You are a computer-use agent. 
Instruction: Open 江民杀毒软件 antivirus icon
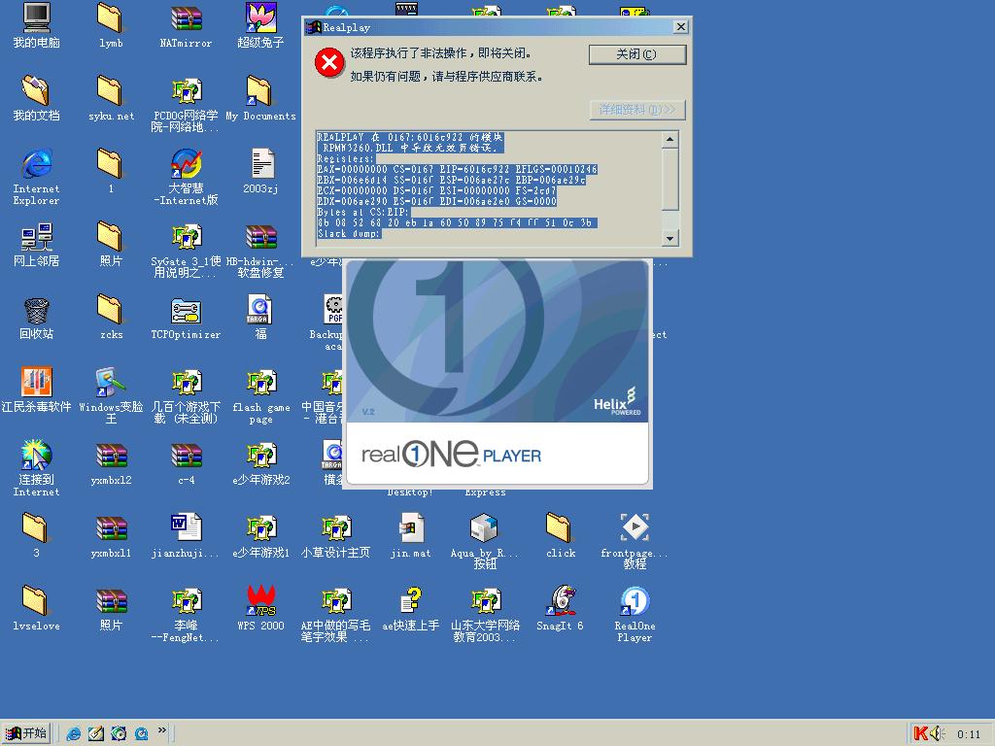click(36, 382)
